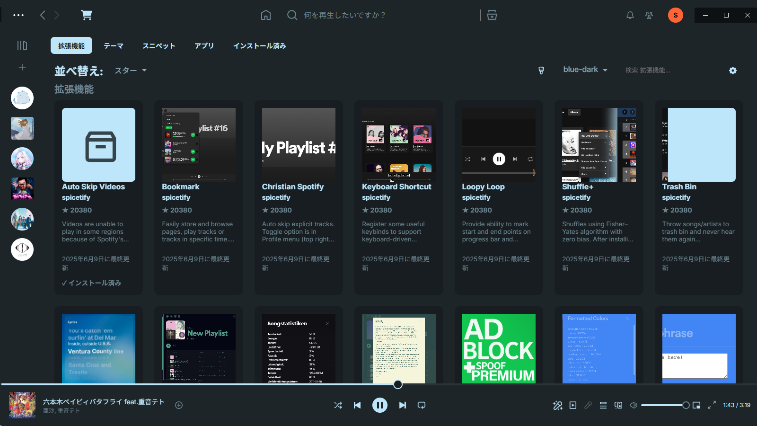757x426 pixels.
Task: Open the user profile avatar S
Action: [676, 15]
